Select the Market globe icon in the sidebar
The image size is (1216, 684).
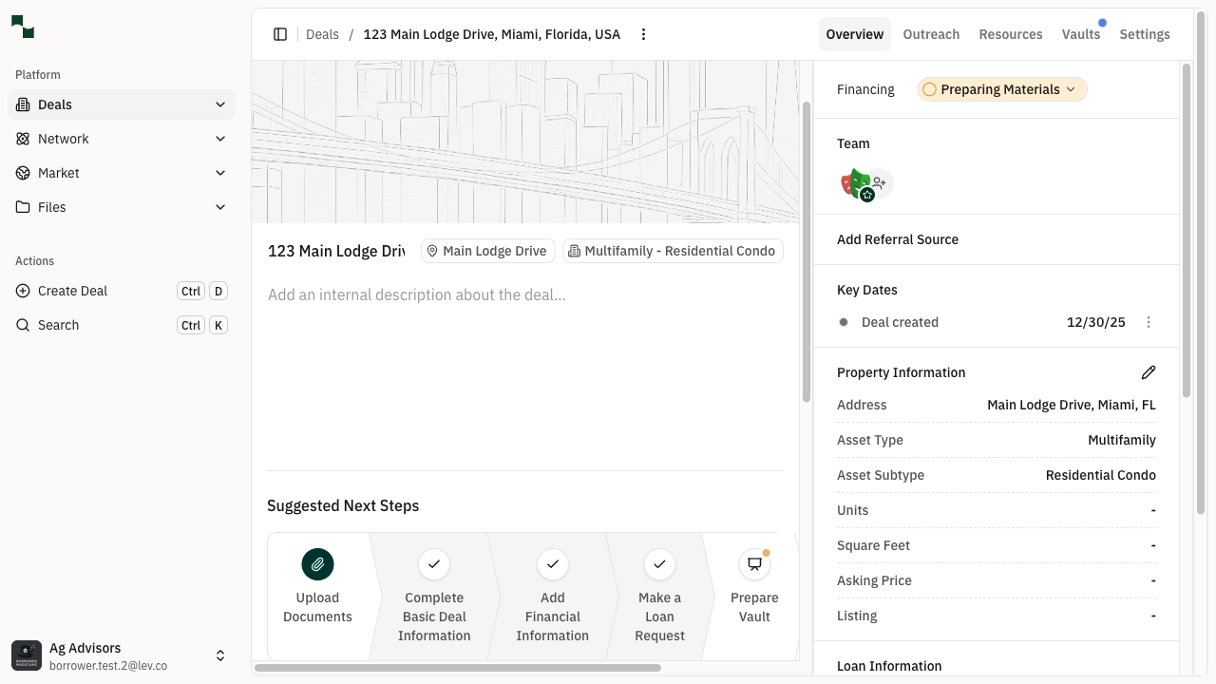tap(22, 173)
